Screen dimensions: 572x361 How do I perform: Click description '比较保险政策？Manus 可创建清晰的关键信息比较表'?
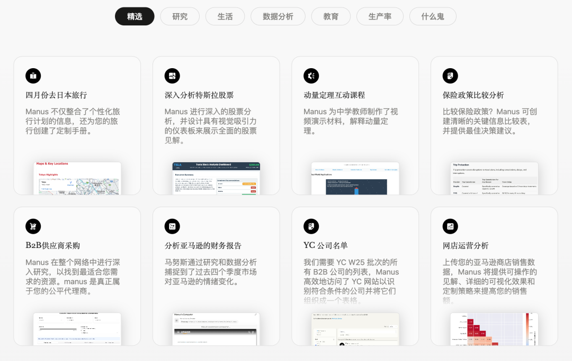(x=489, y=121)
